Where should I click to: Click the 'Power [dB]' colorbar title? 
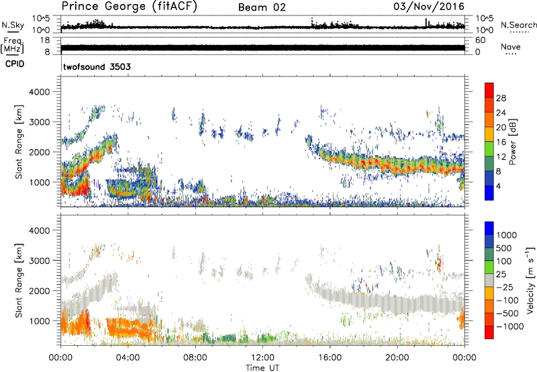pos(512,142)
